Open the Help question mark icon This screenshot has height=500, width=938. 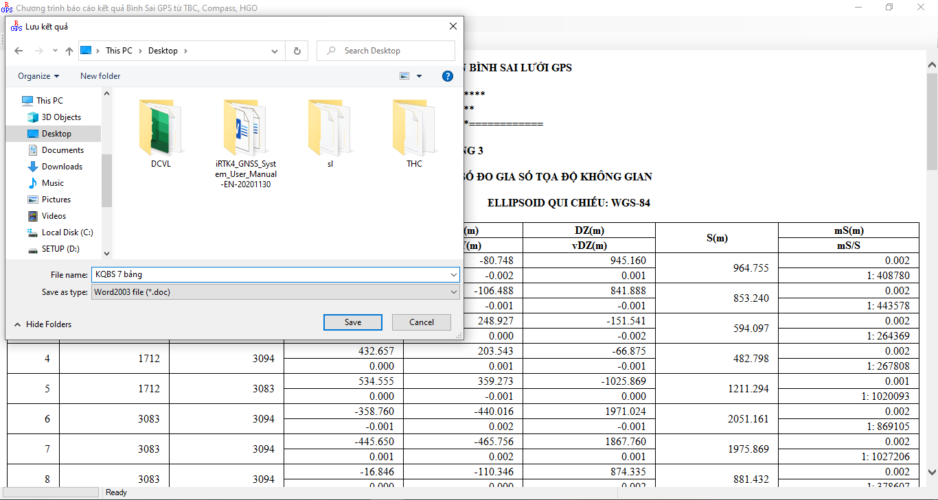(447, 76)
